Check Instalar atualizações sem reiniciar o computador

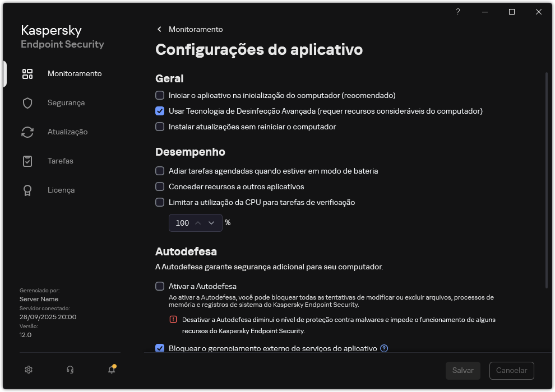tap(160, 127)
